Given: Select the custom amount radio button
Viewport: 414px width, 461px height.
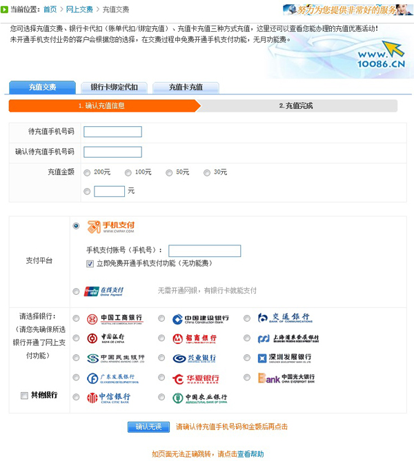Looking at the screenshot, I should (x=87, y=192).
